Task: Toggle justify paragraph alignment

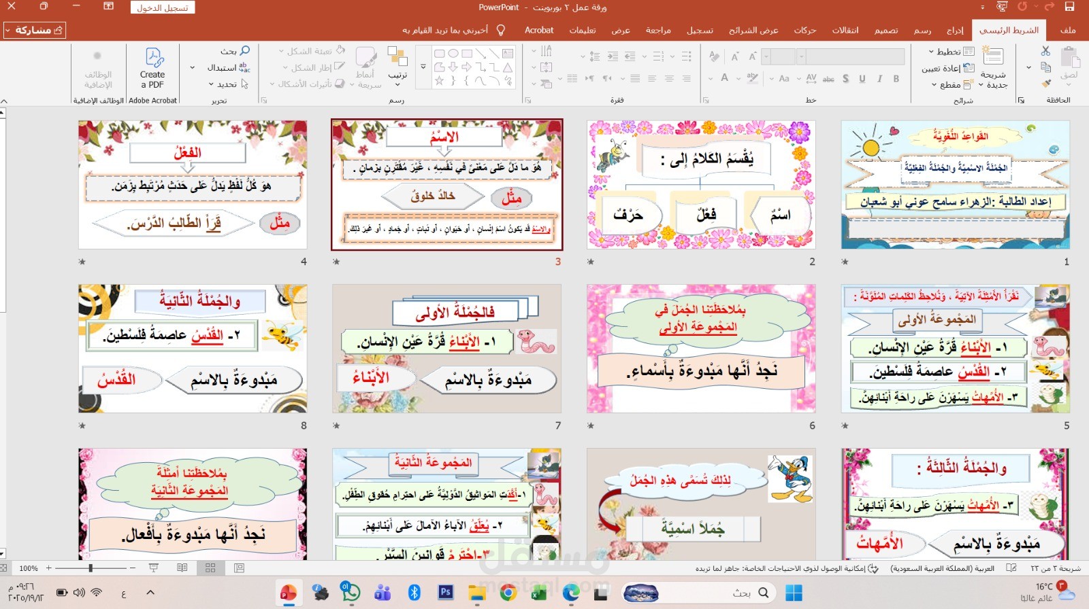Action: pos(634,78)
